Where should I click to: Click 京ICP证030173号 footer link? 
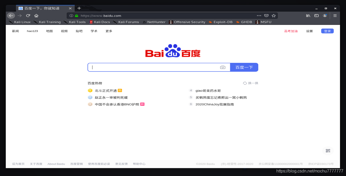tap(321, 164)
